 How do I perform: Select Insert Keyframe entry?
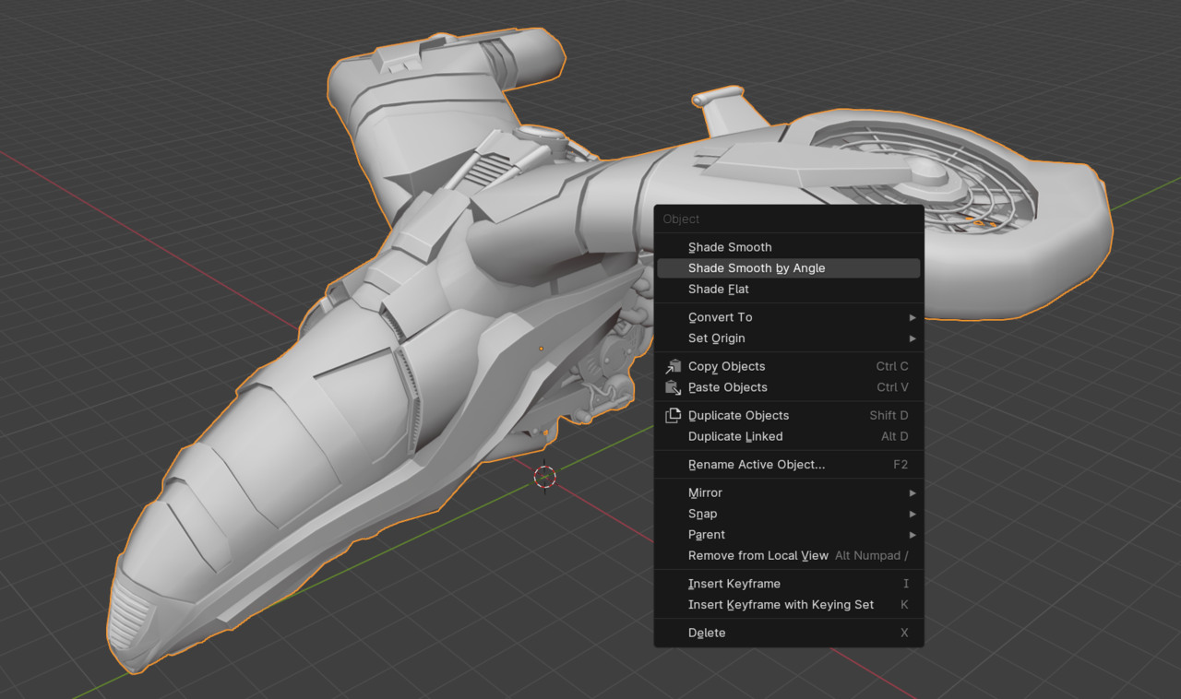tap(788, 584)
